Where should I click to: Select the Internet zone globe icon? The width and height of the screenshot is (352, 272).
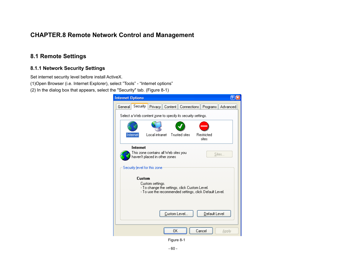click(133, 126)
